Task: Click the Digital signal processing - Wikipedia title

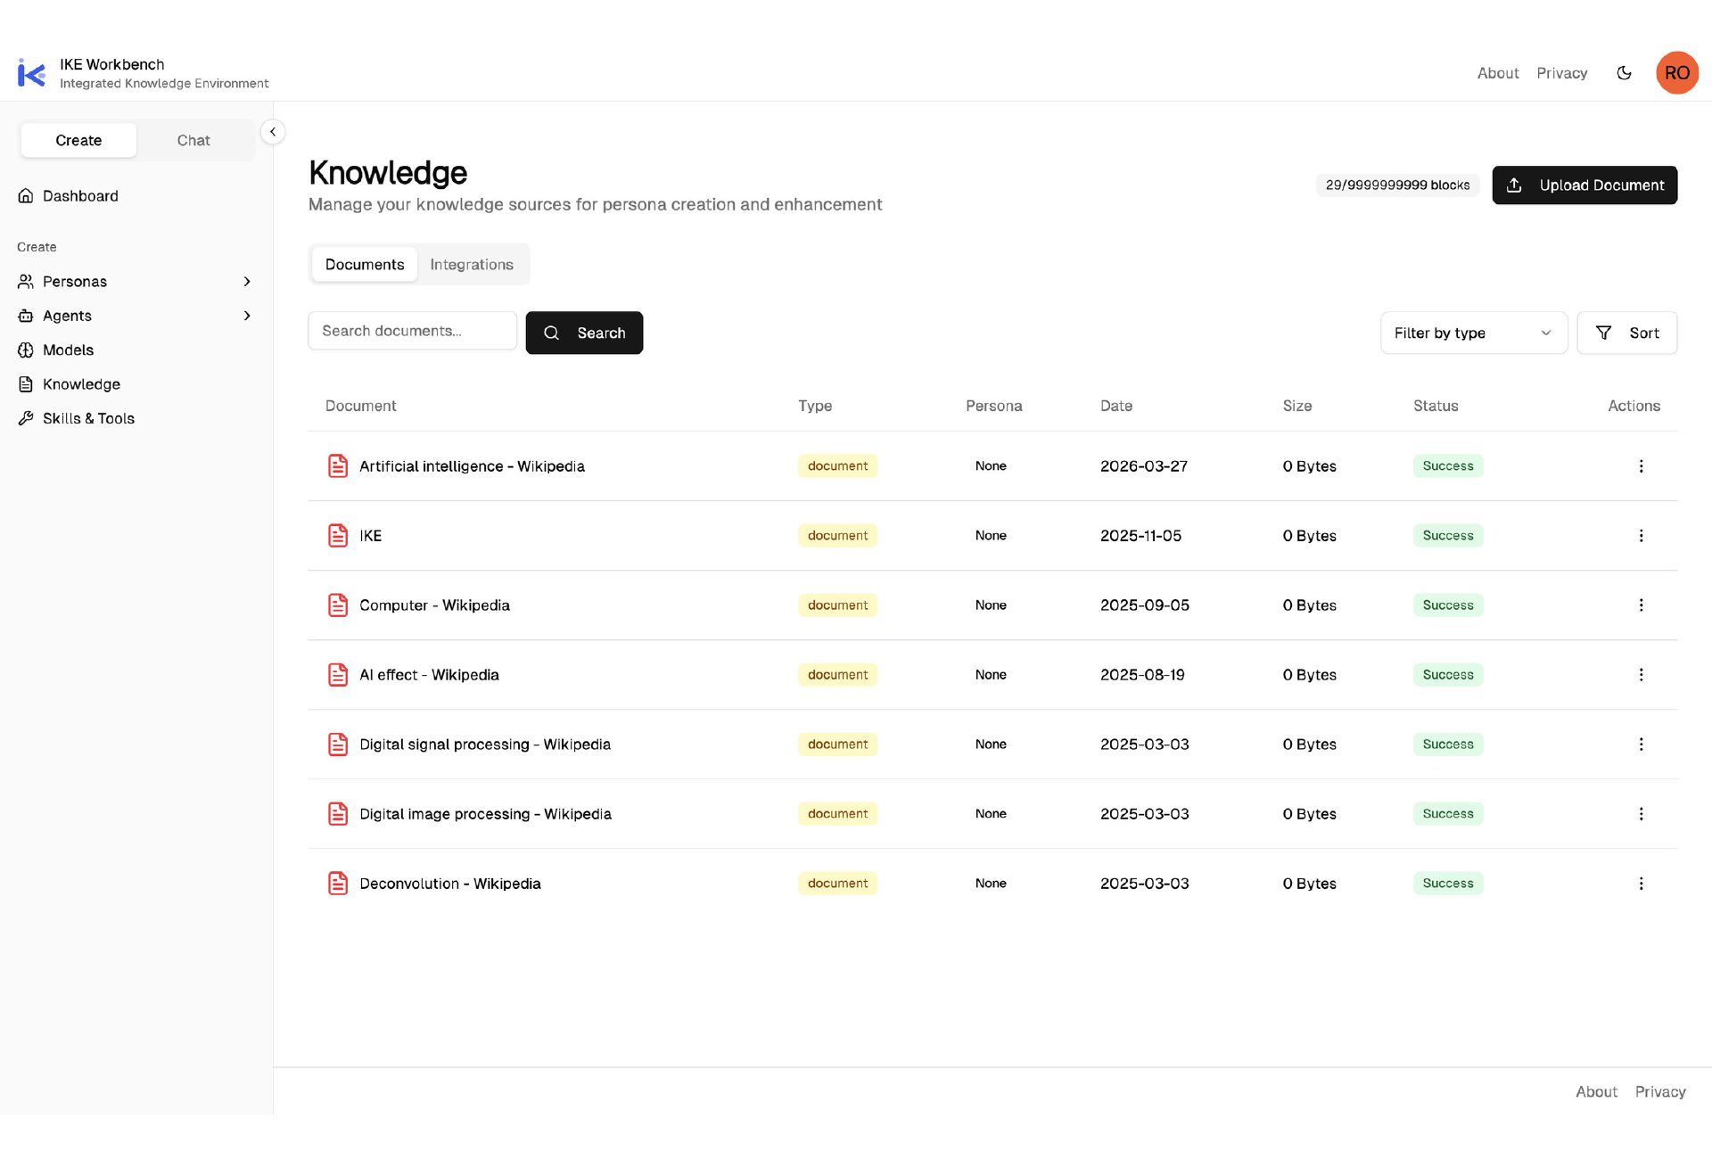Action: coord(485,745)
